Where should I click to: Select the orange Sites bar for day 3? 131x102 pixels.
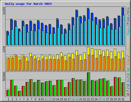pyautogui.click(x=16, y=63)
